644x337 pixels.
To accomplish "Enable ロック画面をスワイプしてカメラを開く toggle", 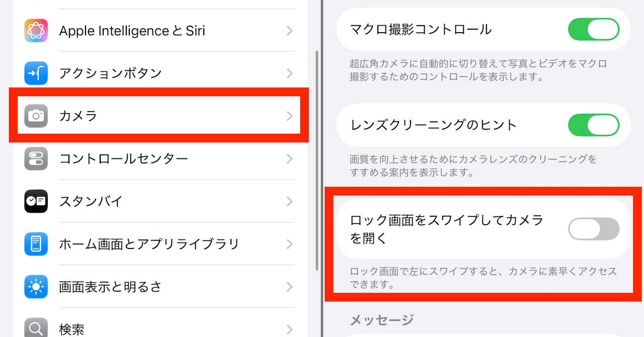I will pos(593,229).
